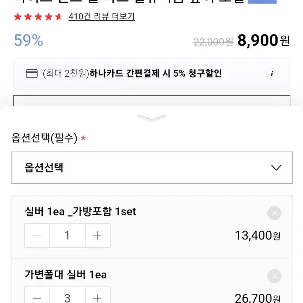The width and height of the screenshot is (303, 303).
Task: Tap the blue badge next to product title
Action: pyautogui.click(x=262, y=1)
